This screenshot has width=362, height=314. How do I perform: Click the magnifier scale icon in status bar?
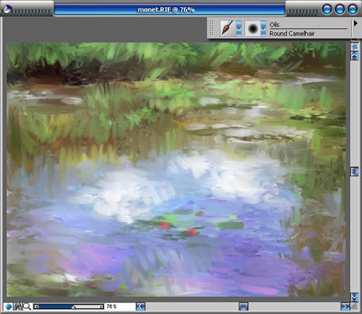pos(27,306)
